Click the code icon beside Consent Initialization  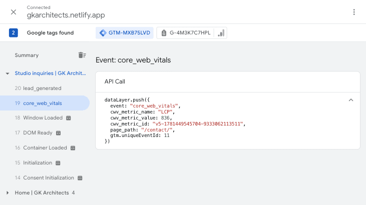(80, 178)
